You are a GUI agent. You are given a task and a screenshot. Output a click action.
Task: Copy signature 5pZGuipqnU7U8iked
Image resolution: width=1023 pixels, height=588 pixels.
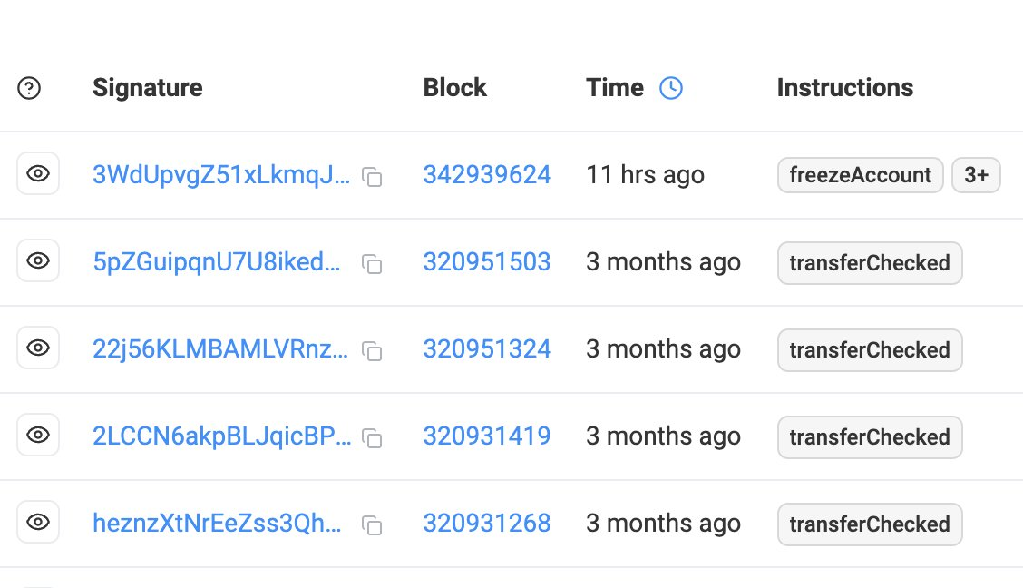(x=372, y=264)
